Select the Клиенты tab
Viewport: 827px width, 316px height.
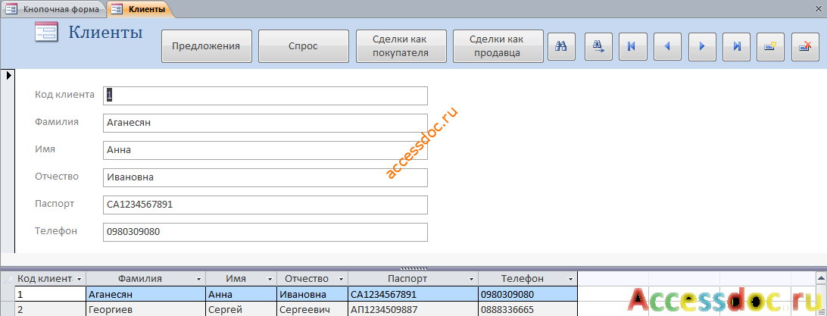(x=139, y=9)
